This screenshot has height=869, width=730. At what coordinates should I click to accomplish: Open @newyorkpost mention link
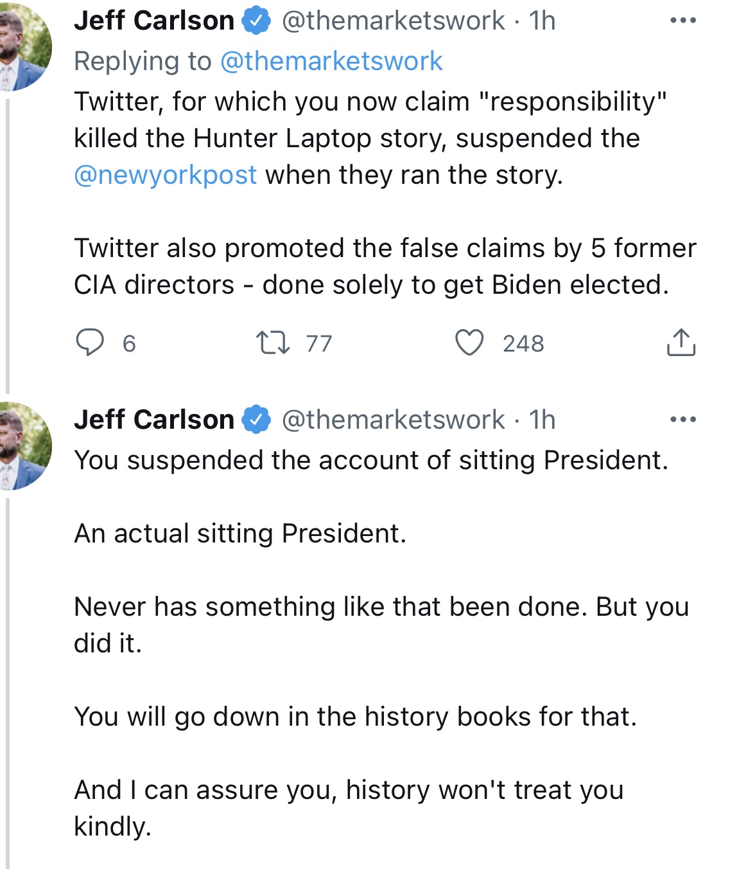point(165,175)
